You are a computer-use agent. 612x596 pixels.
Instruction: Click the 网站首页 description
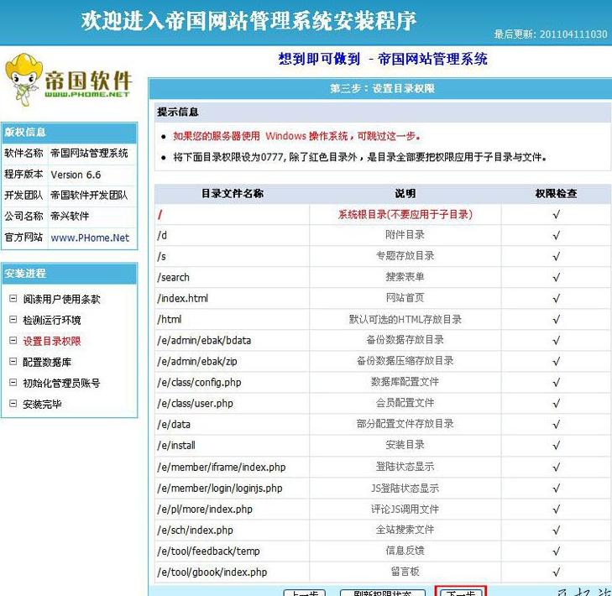coord(405,298)
